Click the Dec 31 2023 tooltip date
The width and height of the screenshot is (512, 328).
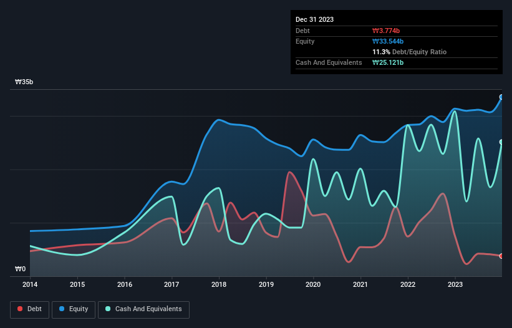(x=314, y=19)
